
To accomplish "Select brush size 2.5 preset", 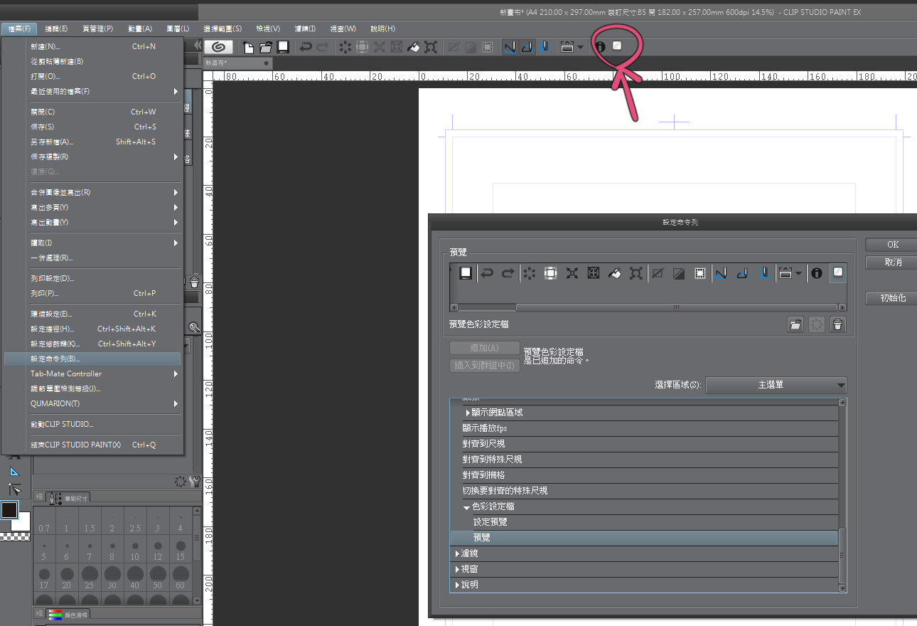I will tap(135, 522).
